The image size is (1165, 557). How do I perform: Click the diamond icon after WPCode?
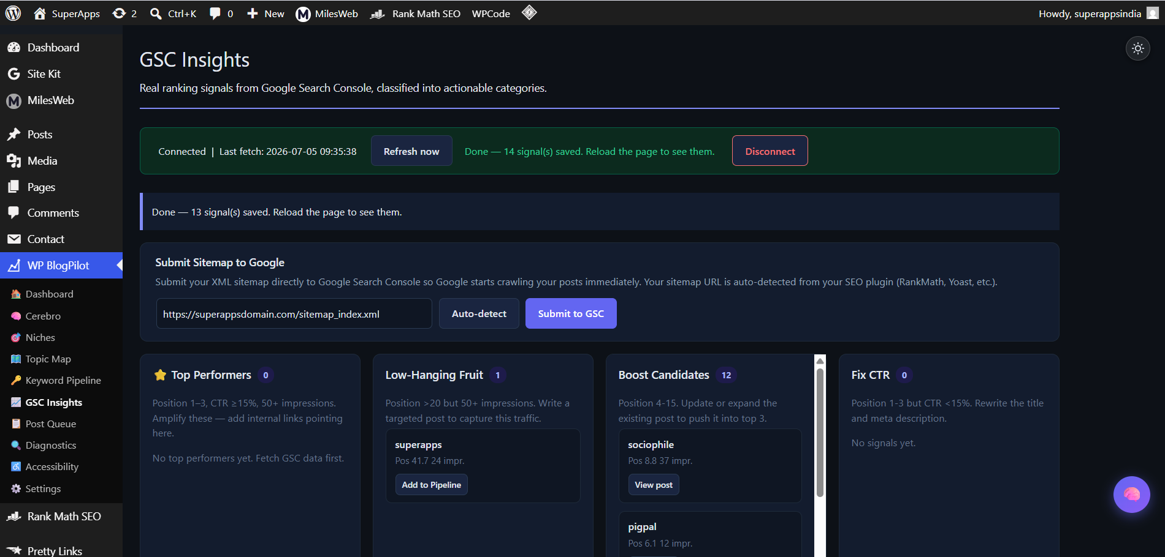(529, 12)
